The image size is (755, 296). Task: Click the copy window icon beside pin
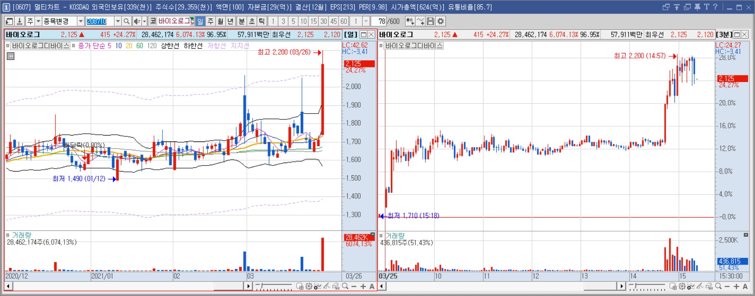coord(687,7)
